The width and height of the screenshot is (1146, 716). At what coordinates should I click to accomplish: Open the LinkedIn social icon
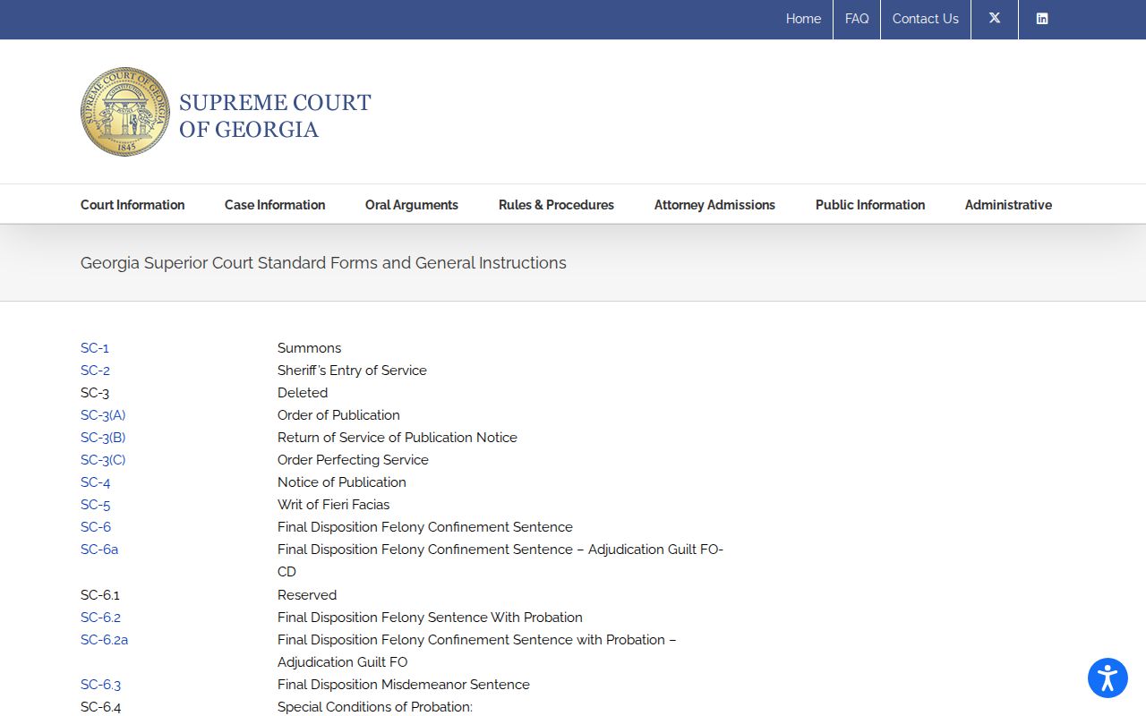click(1042, 19)
